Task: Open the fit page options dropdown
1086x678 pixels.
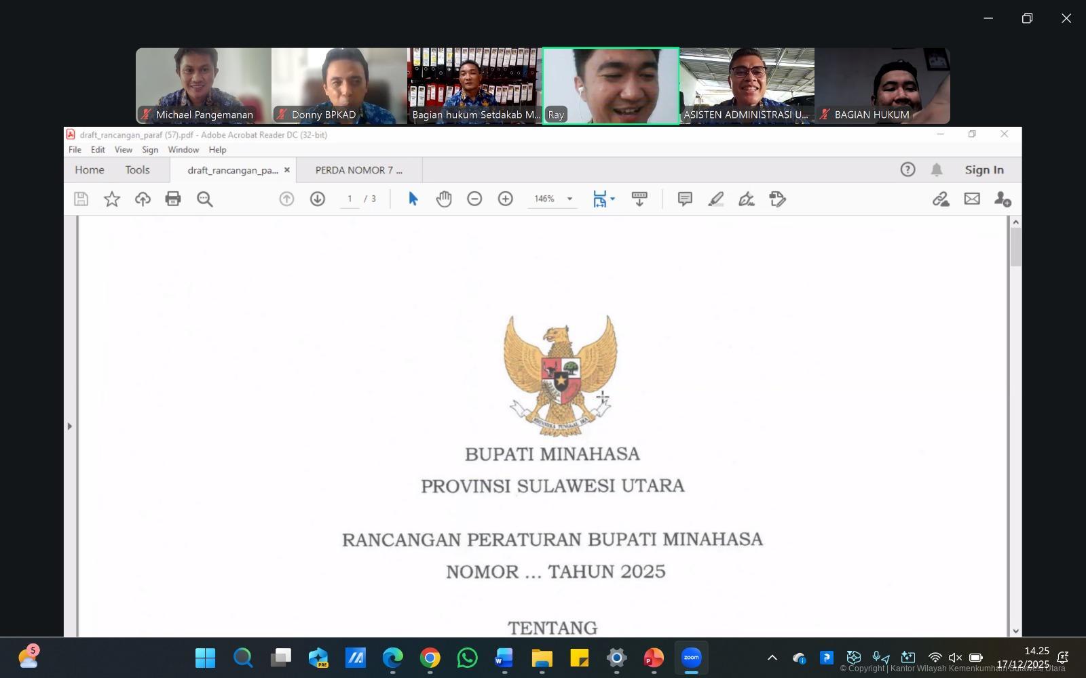Action: point(612,199)
